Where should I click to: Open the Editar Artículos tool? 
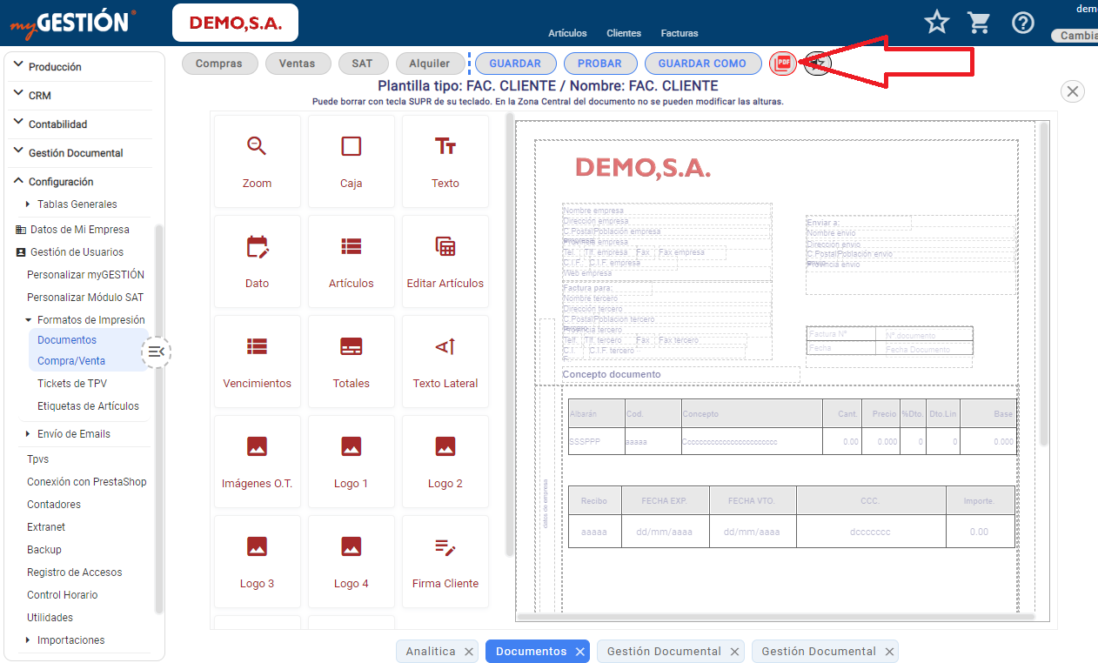pos(445,261)
